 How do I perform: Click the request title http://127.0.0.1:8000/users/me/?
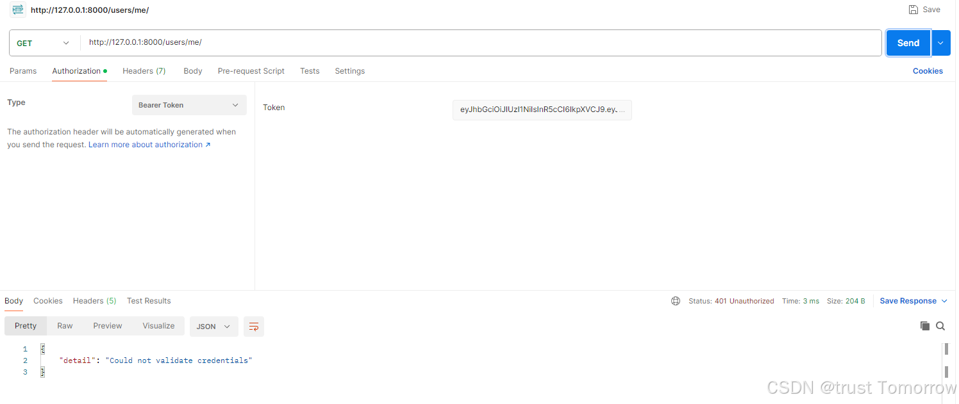point(90,10)
